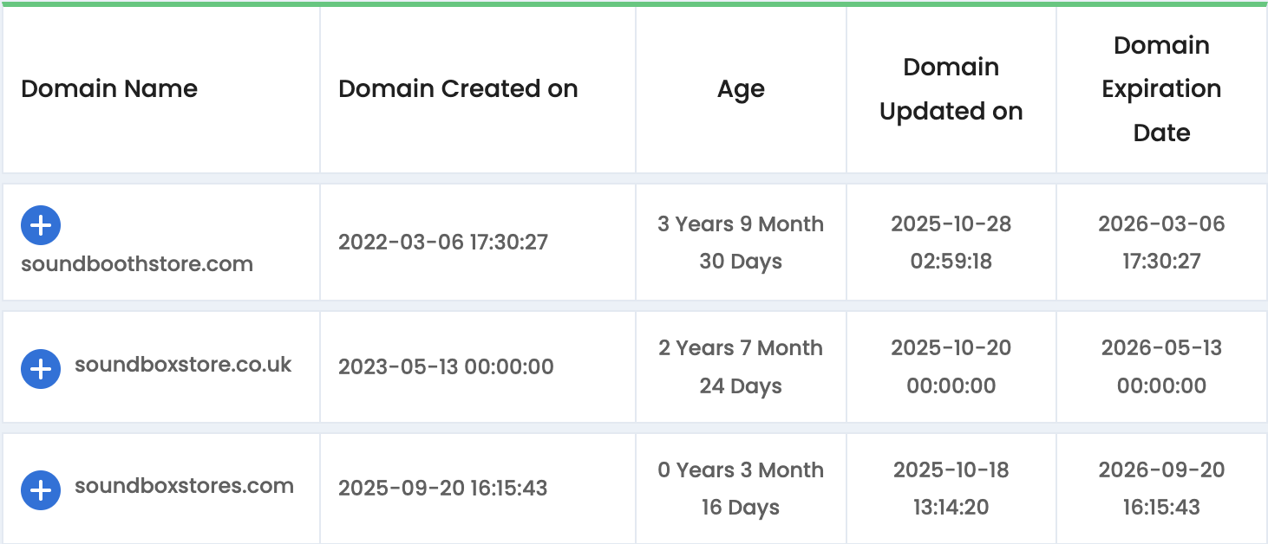1268x544 pixels.
Task: Select the Domain Updated on column header
Action: click(951, 89)
